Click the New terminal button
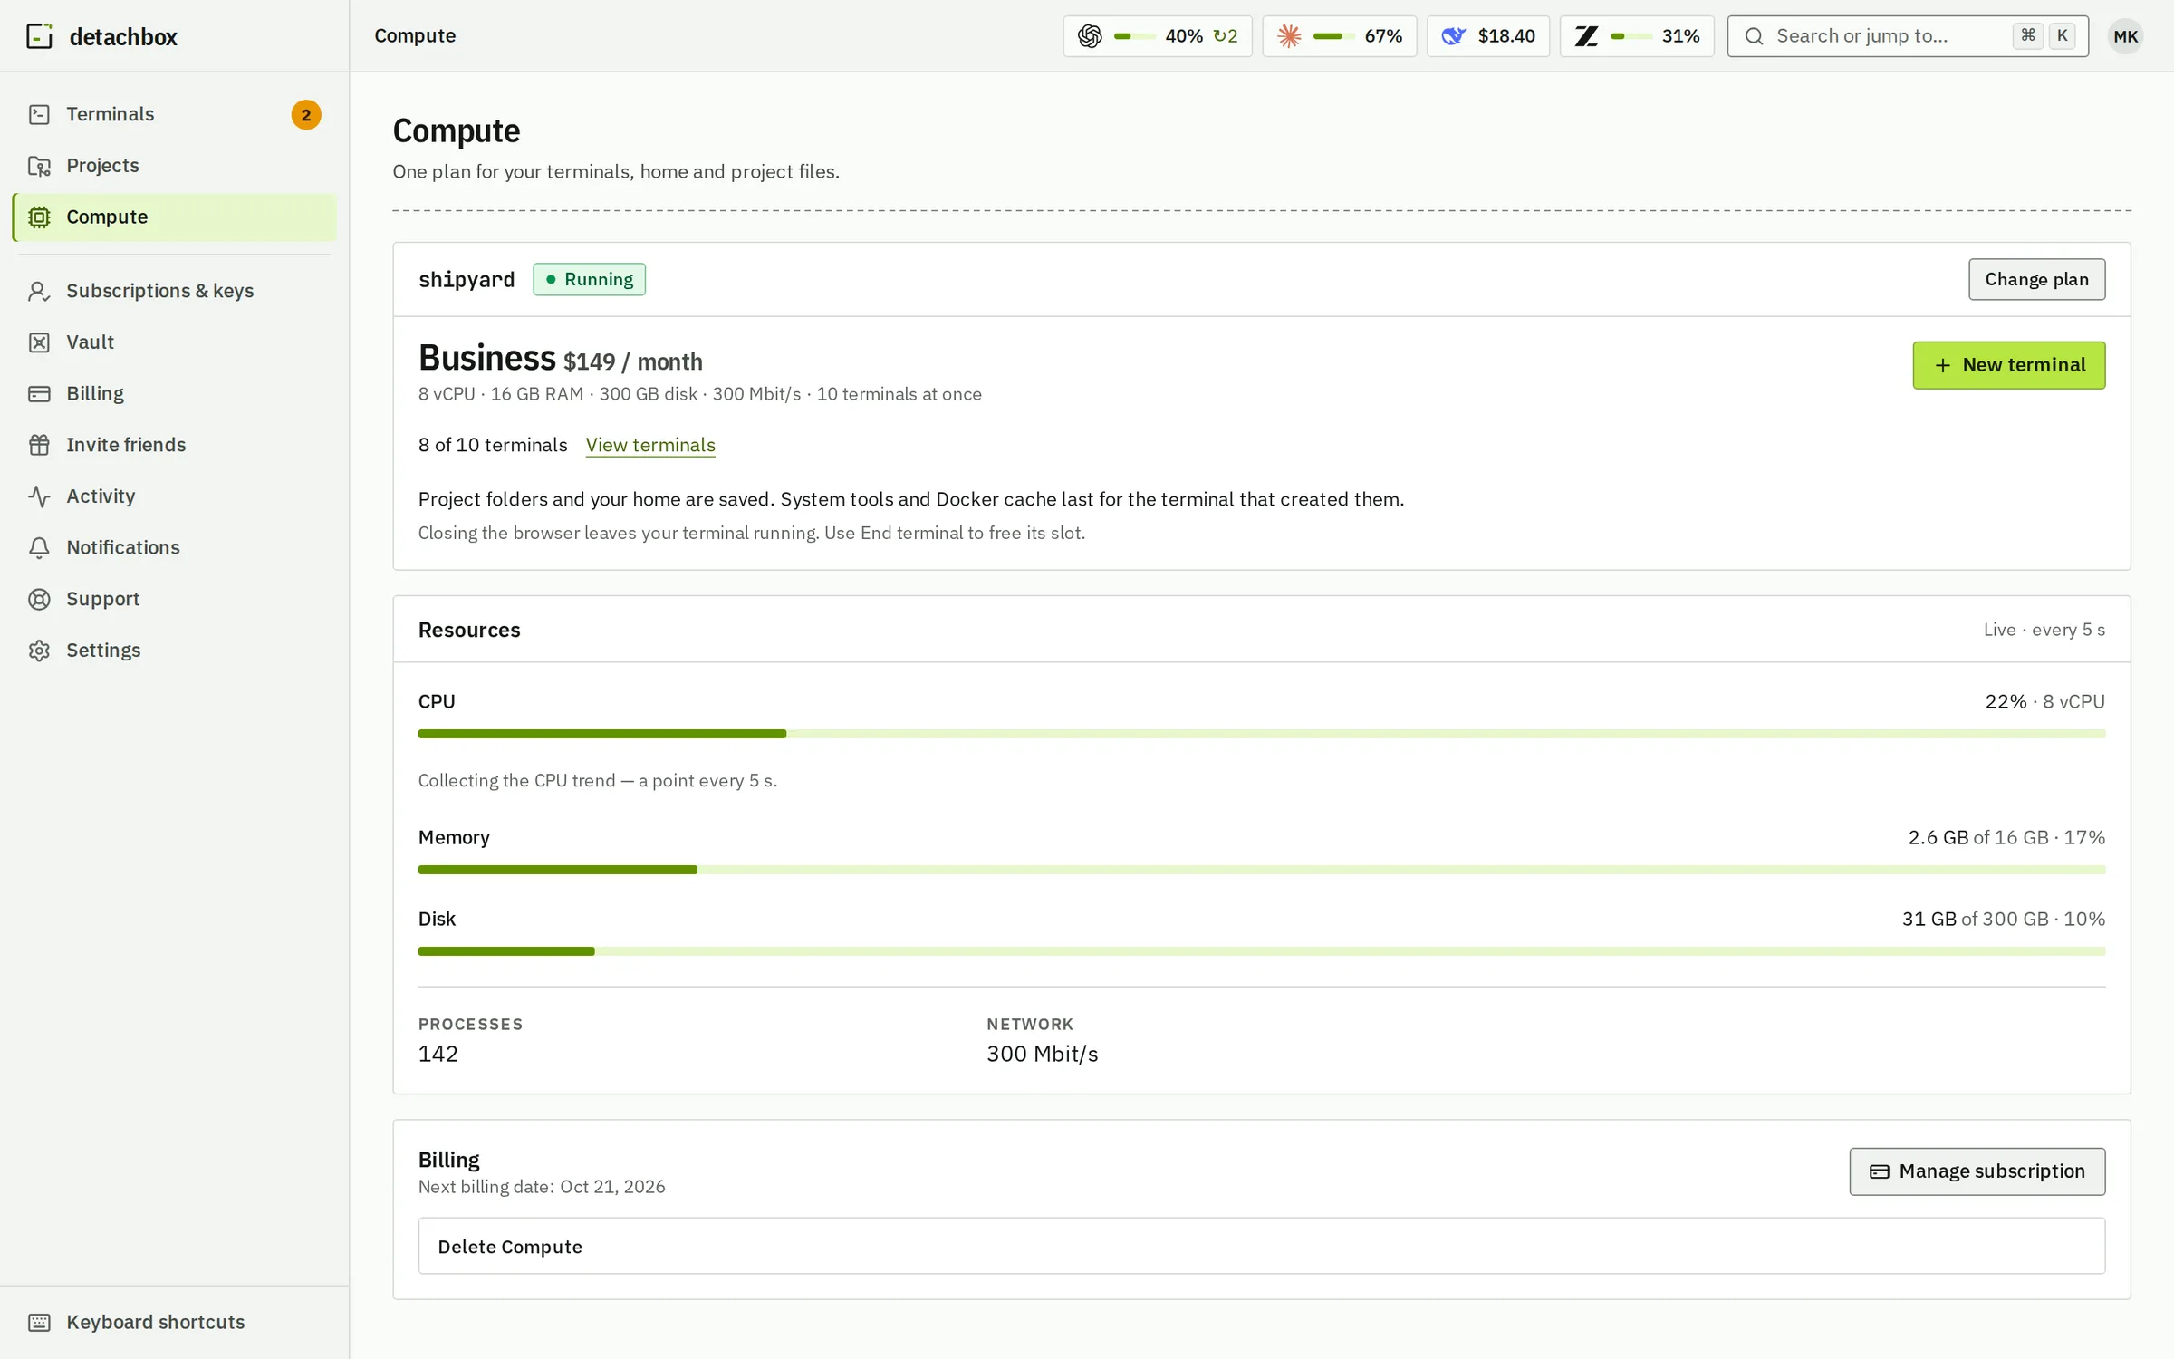Screen dimensions: 2174x1359 tap(2008, 365)
